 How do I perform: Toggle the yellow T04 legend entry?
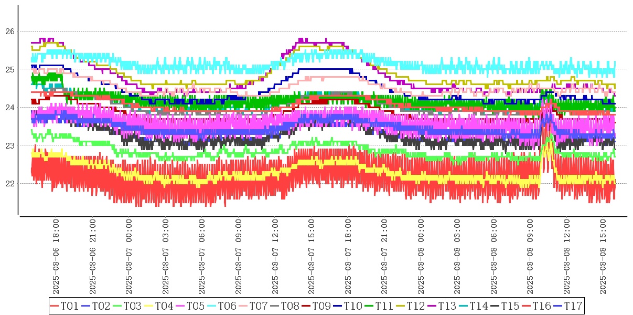[x=164, y=306]
